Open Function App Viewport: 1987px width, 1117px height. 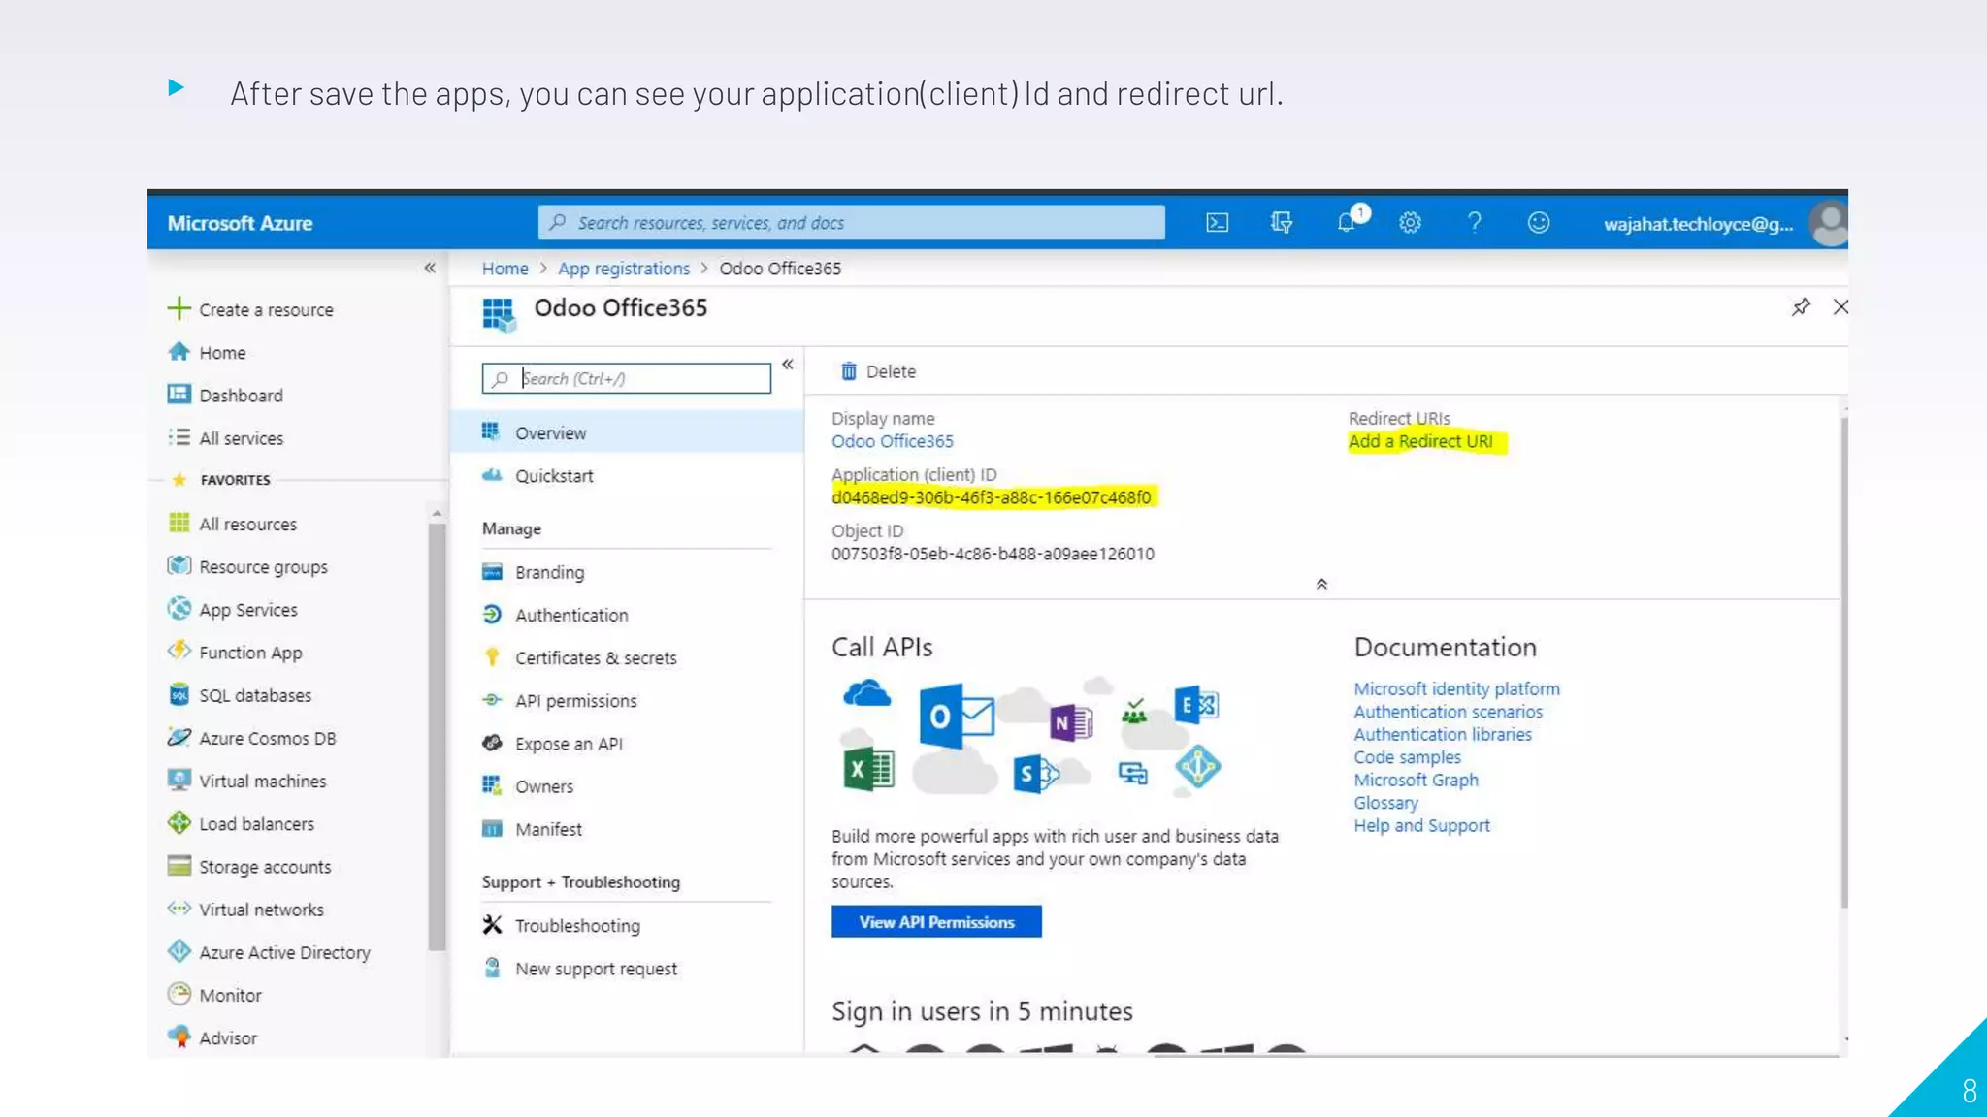[x=235, y=652]
